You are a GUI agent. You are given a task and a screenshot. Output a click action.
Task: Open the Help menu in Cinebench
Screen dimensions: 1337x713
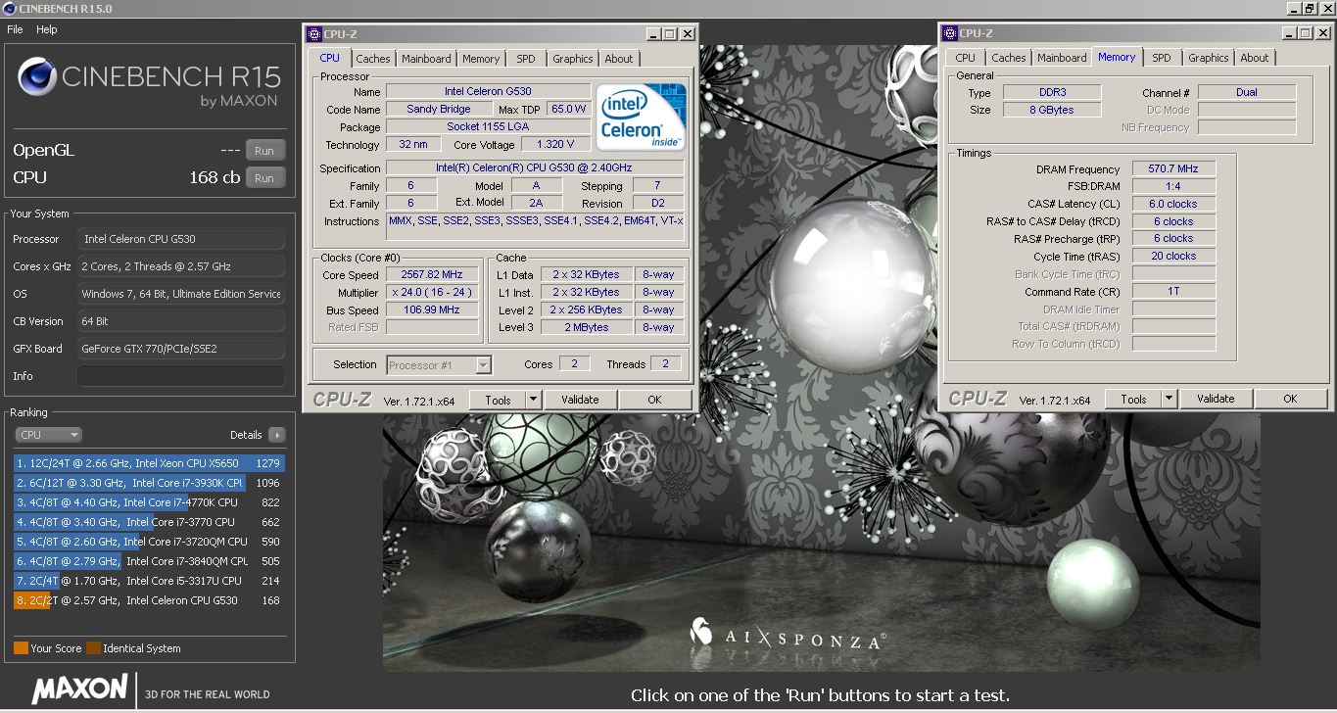(x=47, y=29)
